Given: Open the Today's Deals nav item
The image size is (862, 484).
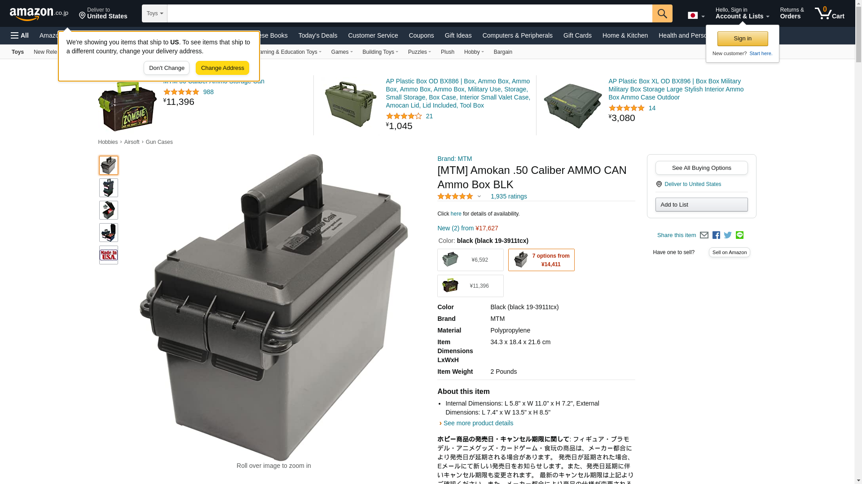Looking at the screenshot, I should click(x=318, y=35).
